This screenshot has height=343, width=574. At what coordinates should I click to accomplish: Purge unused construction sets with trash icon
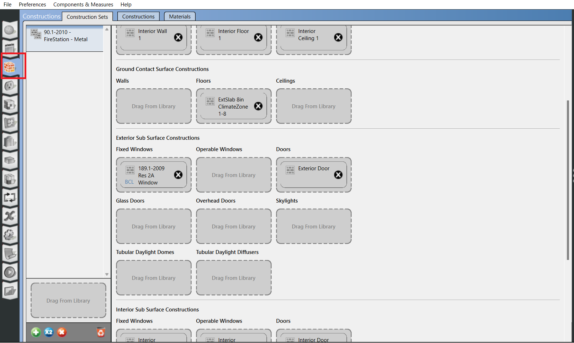tap(101, 332)
